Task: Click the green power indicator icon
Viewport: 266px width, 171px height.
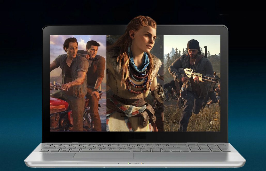Action: click(129, 164)
